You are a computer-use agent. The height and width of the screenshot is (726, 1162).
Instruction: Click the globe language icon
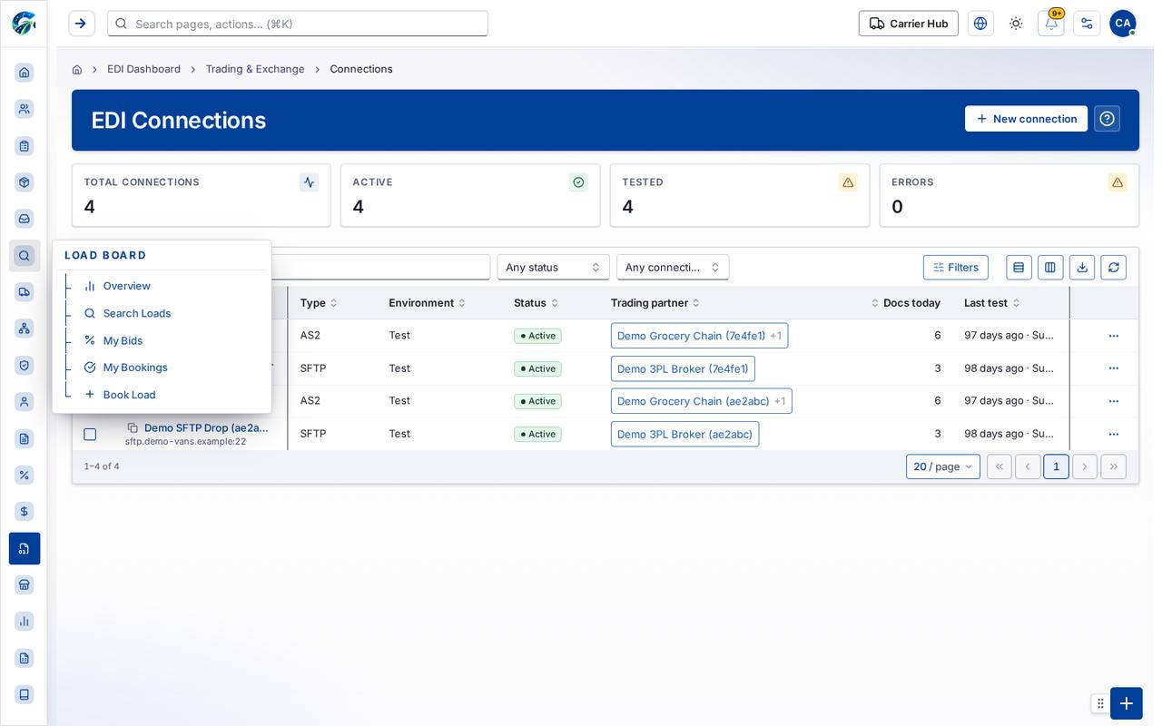pos(980,24)
